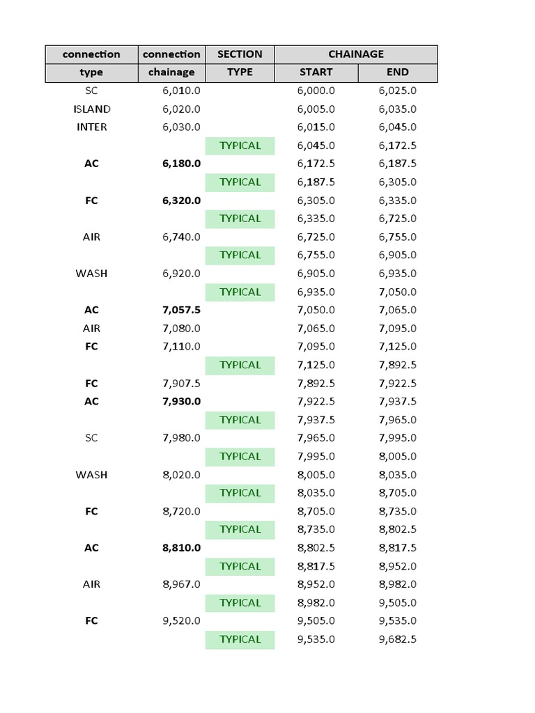Screen dimensions: 535x713
Task: Click the CHAINAGE header cell
Action: tap(356, 54)
